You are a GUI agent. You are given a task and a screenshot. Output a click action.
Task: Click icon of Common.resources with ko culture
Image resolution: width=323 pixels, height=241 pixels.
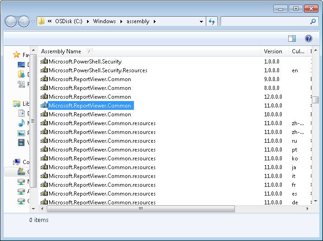pyautogui.click(x=44, y=158)
